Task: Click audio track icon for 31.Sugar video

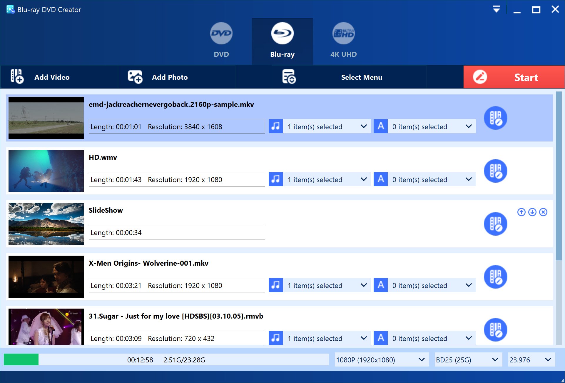Action: 276,338
